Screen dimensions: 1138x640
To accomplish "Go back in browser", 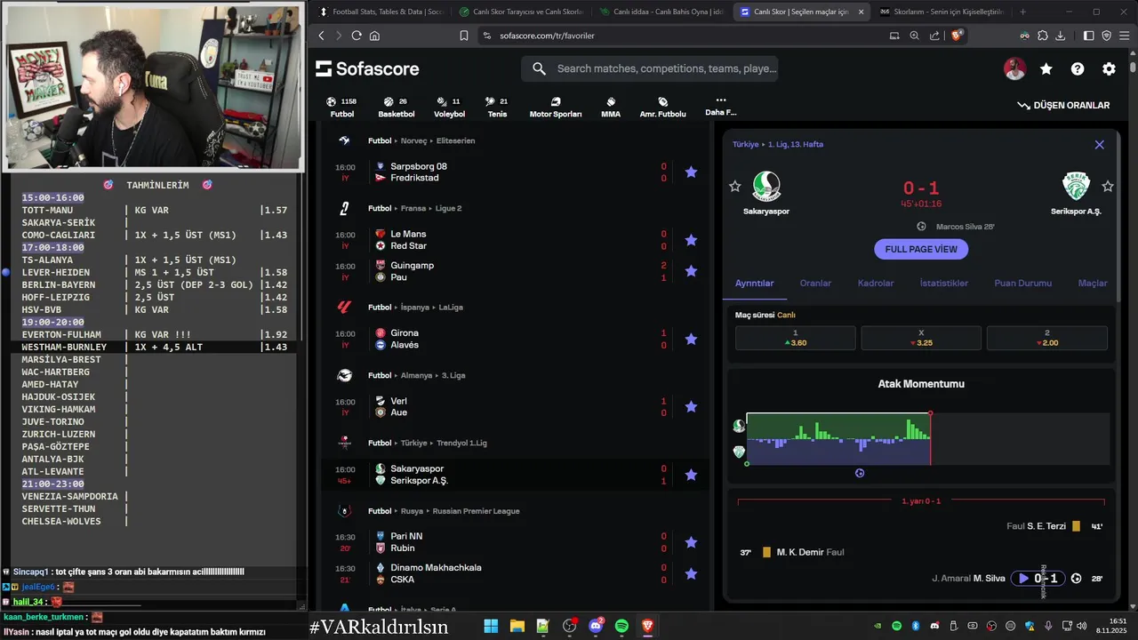I will [x=322, y=36].
